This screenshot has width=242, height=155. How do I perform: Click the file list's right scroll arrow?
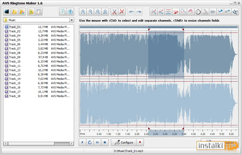click(x=71, y=144)
